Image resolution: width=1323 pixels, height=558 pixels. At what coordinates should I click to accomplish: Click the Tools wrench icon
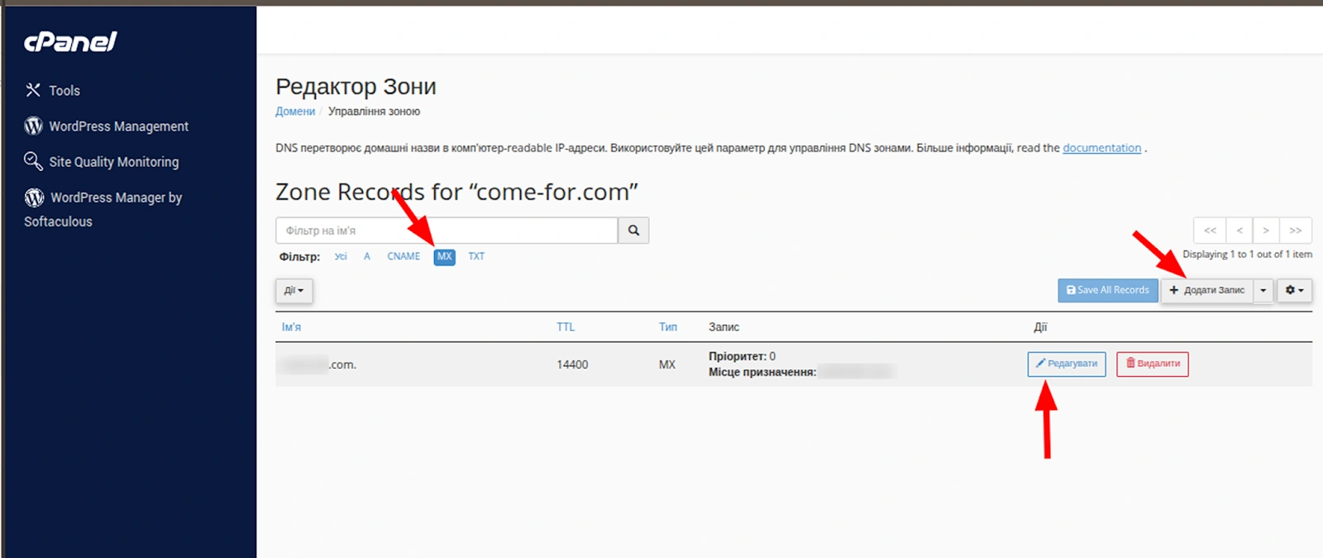click(33, 90)
